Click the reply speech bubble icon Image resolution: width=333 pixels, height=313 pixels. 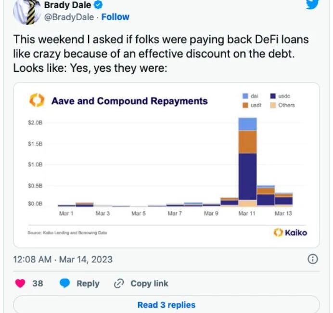pyautogui.click(x=65, y=284)
